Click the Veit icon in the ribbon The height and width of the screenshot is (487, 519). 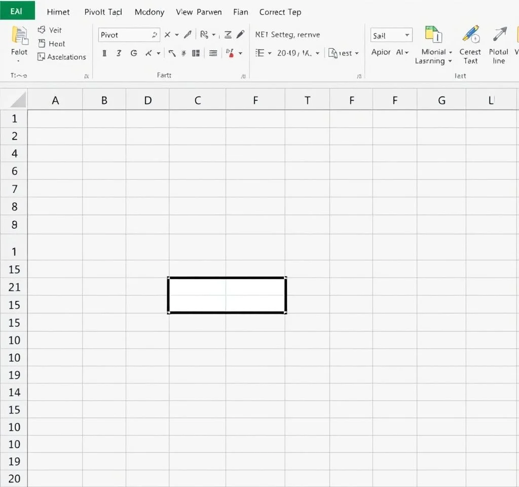[x=42, y=30]
